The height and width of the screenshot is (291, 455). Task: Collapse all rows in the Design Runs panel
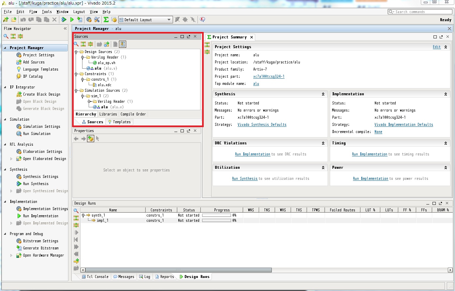[x=76, y=218]
